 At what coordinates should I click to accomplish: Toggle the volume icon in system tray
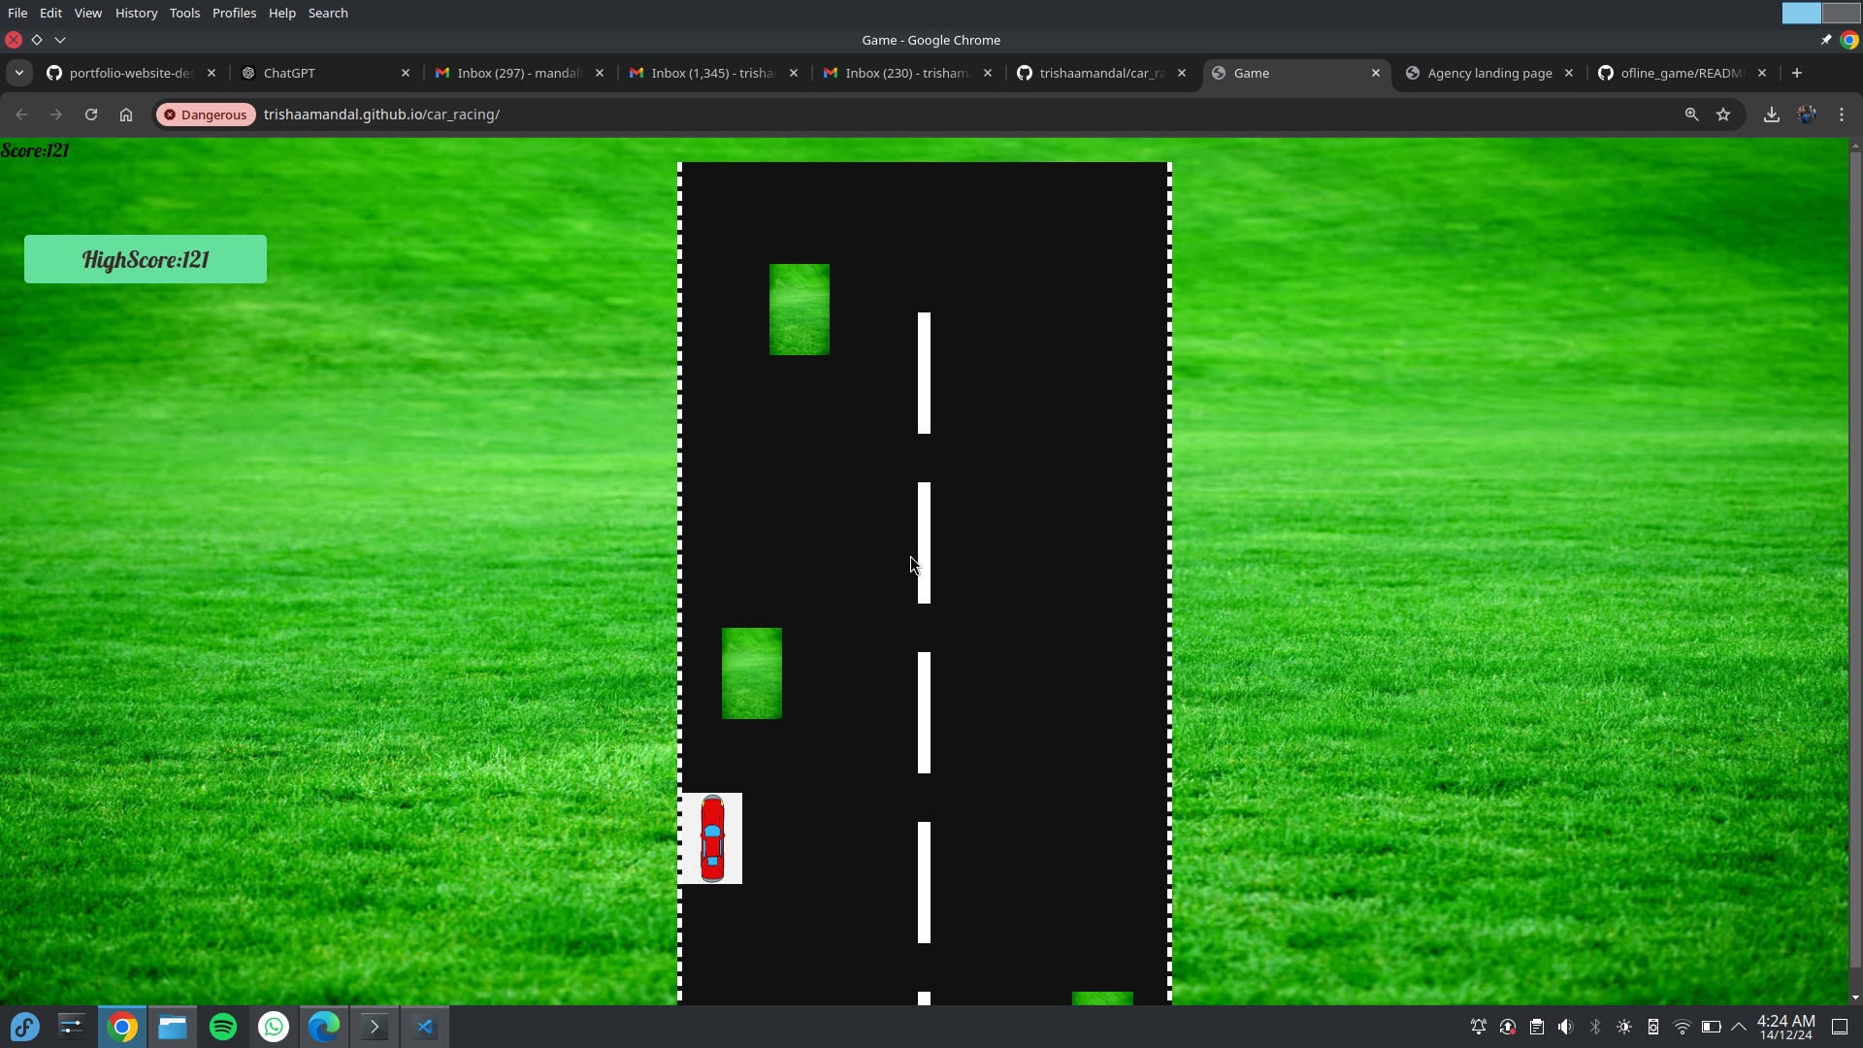1565,1027
